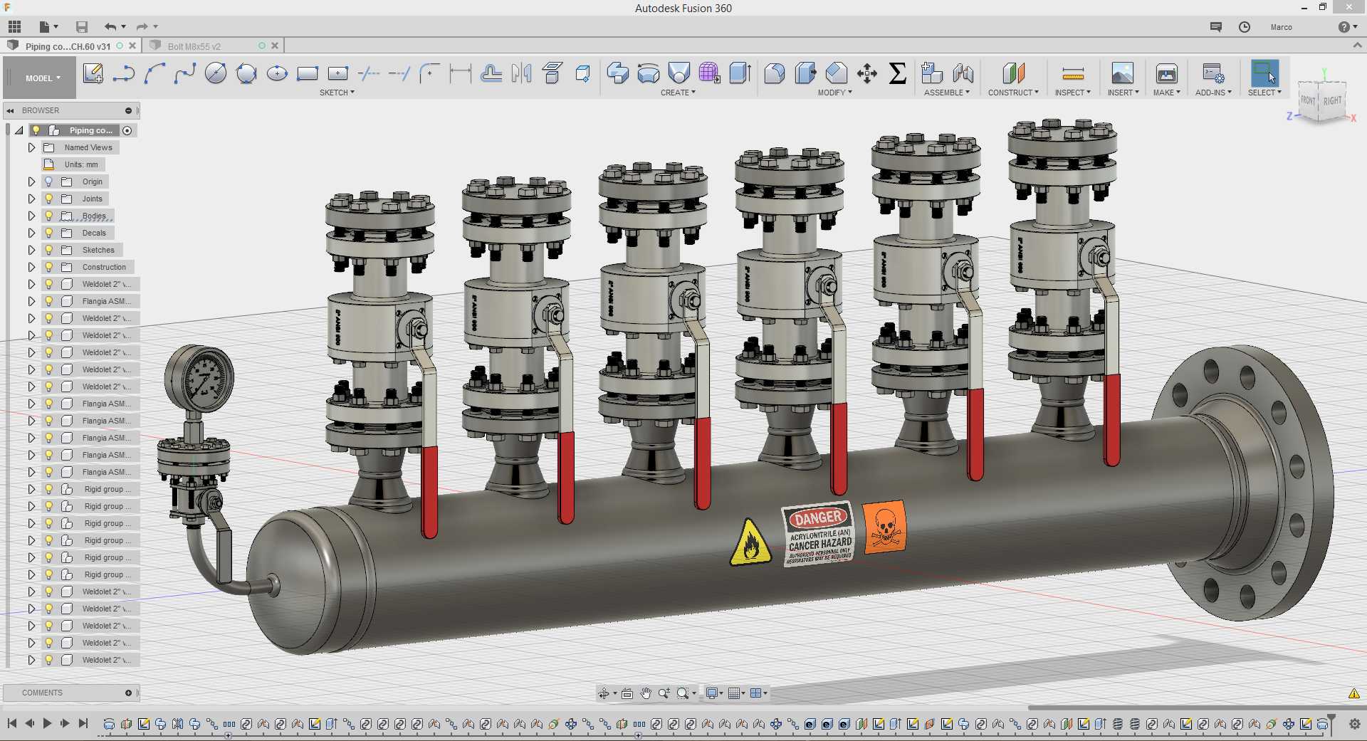Screen dimensions: 1367x741
Task: Click the Joint tool icon
Action: coord(963,73)
